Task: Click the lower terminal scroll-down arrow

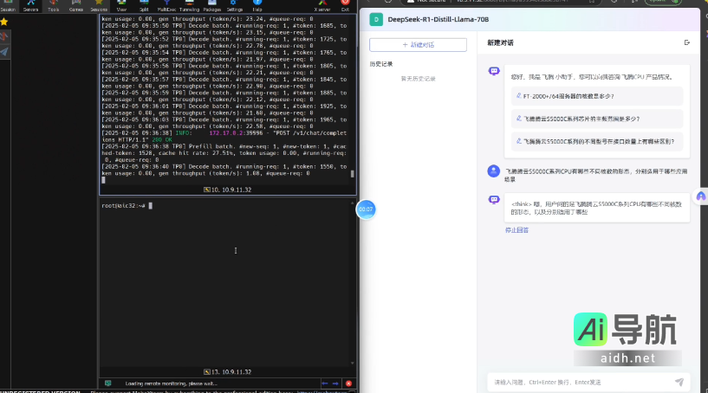Action: [352, 363]
